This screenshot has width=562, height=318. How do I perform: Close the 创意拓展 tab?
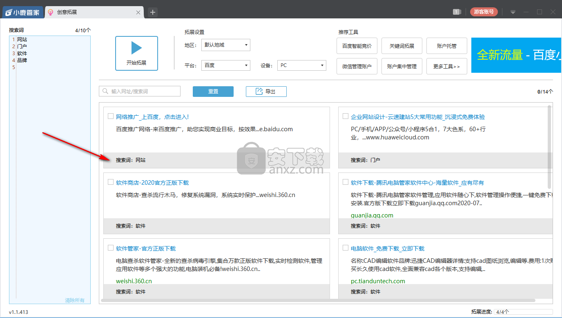click(138, 13)
